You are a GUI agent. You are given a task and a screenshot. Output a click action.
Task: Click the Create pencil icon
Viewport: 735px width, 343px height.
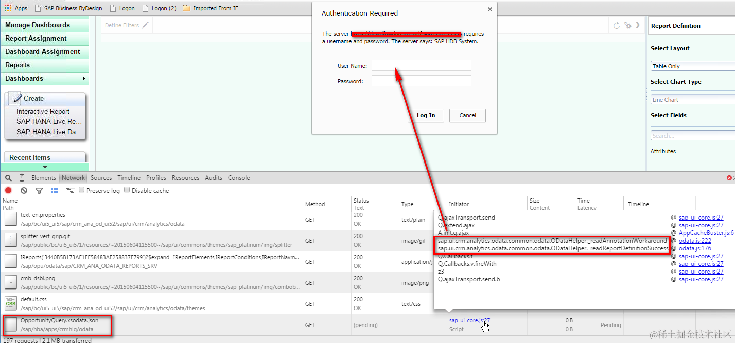click(x=15, y=98)
